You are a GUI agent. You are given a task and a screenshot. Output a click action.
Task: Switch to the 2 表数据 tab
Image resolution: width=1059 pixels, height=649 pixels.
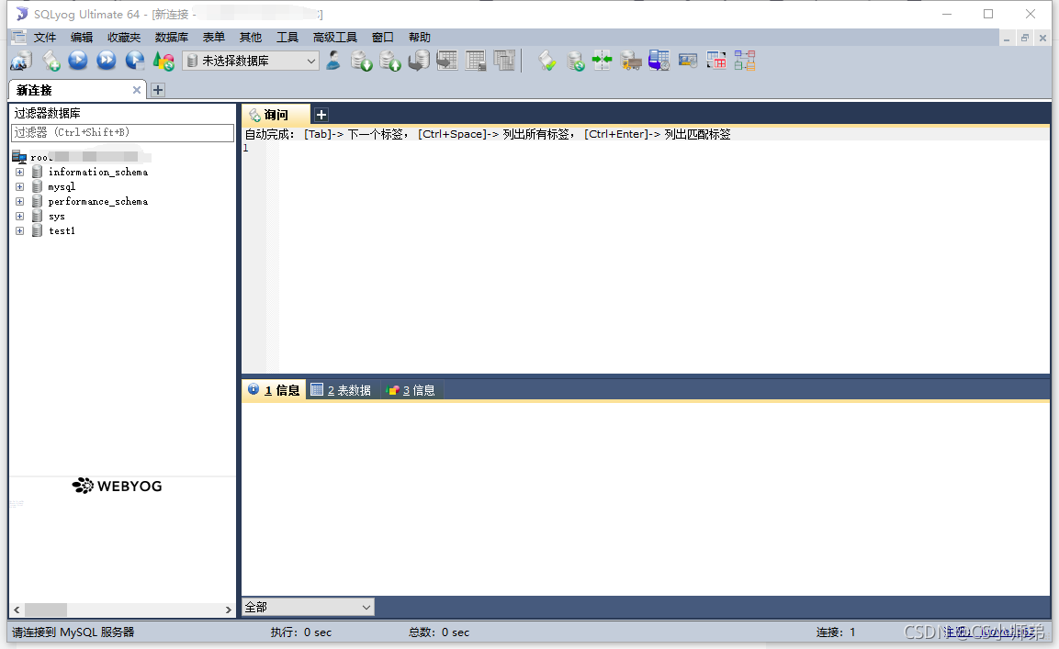340,389
